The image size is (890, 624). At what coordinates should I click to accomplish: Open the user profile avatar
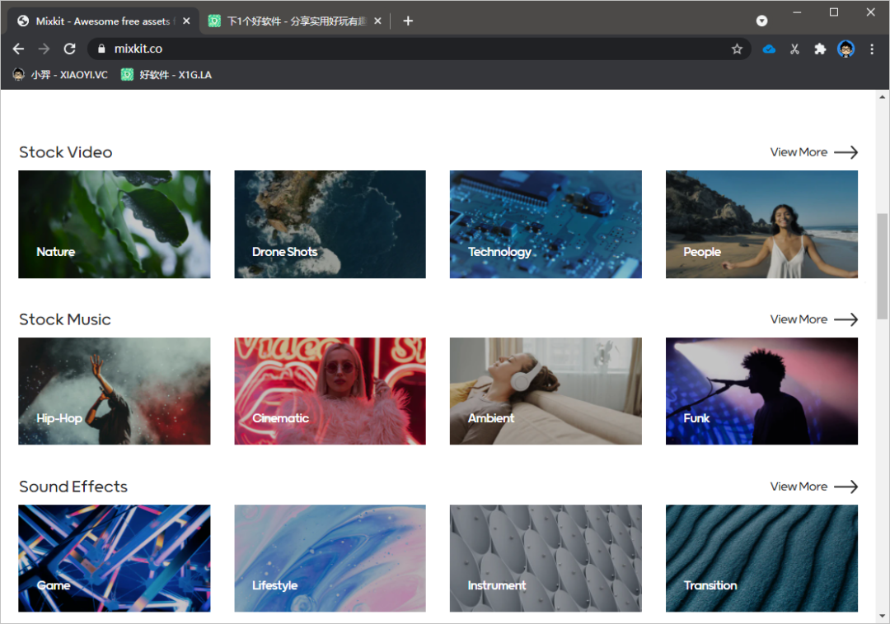click(845, 49)
